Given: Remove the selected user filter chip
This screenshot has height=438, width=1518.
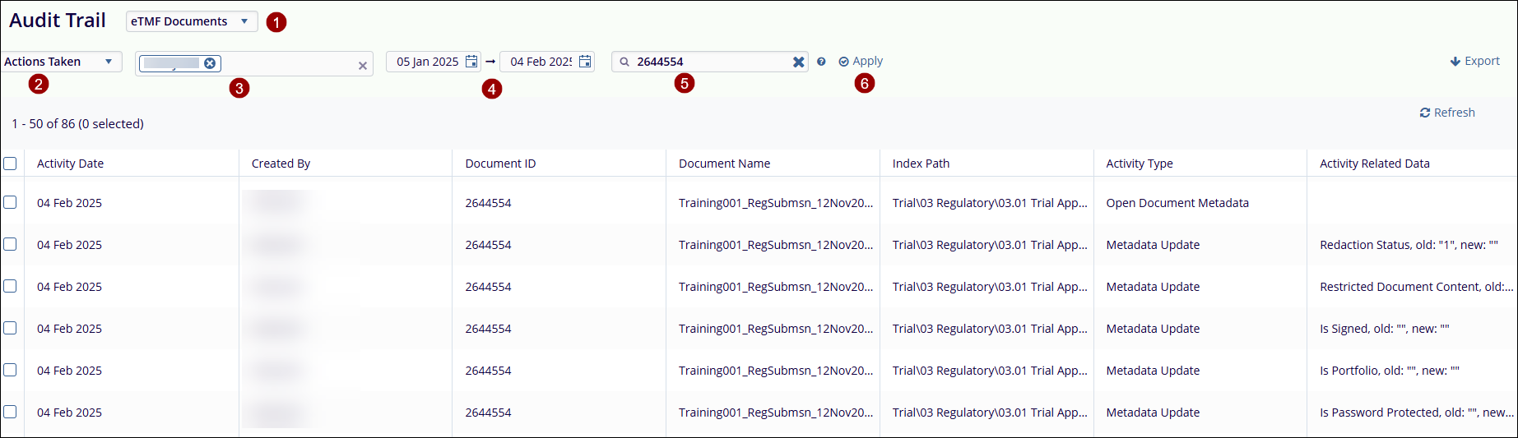Looking at the screenshot, I should [210, 63].
